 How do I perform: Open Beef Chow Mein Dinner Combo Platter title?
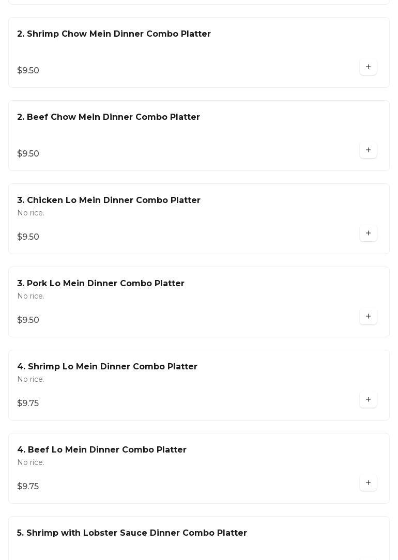[x=109, y=117]
